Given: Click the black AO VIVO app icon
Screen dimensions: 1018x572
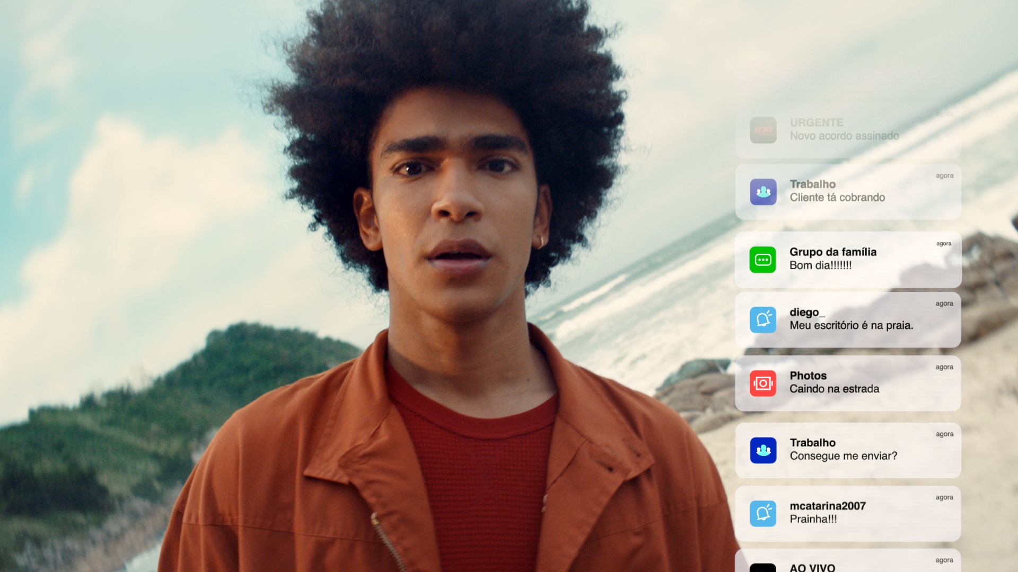Looking at the screenshot, I should point(763,568).
